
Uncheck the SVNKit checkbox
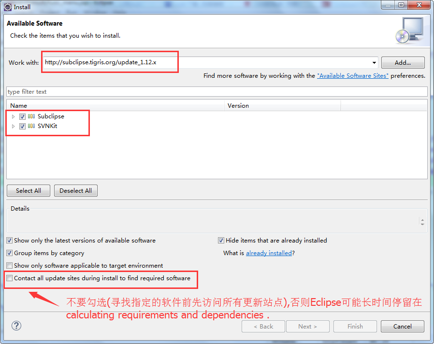point(22,126)
